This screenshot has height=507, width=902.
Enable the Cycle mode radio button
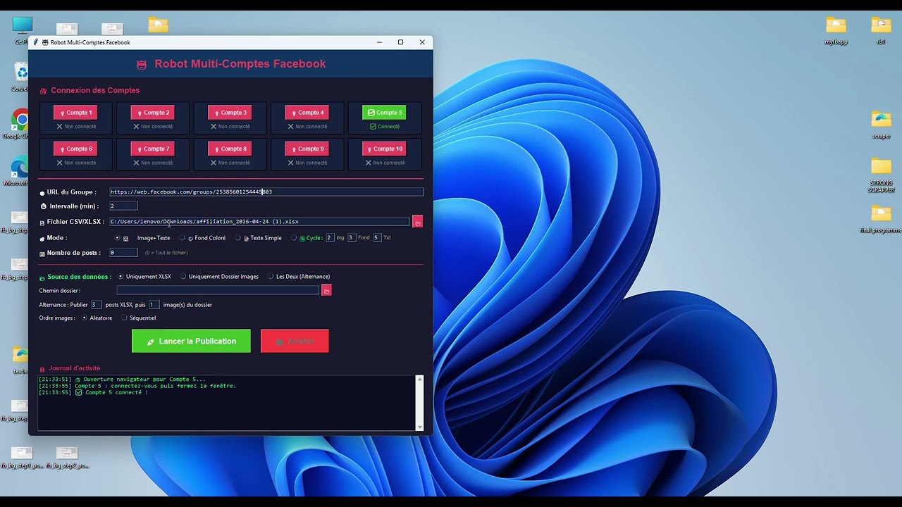294,238
